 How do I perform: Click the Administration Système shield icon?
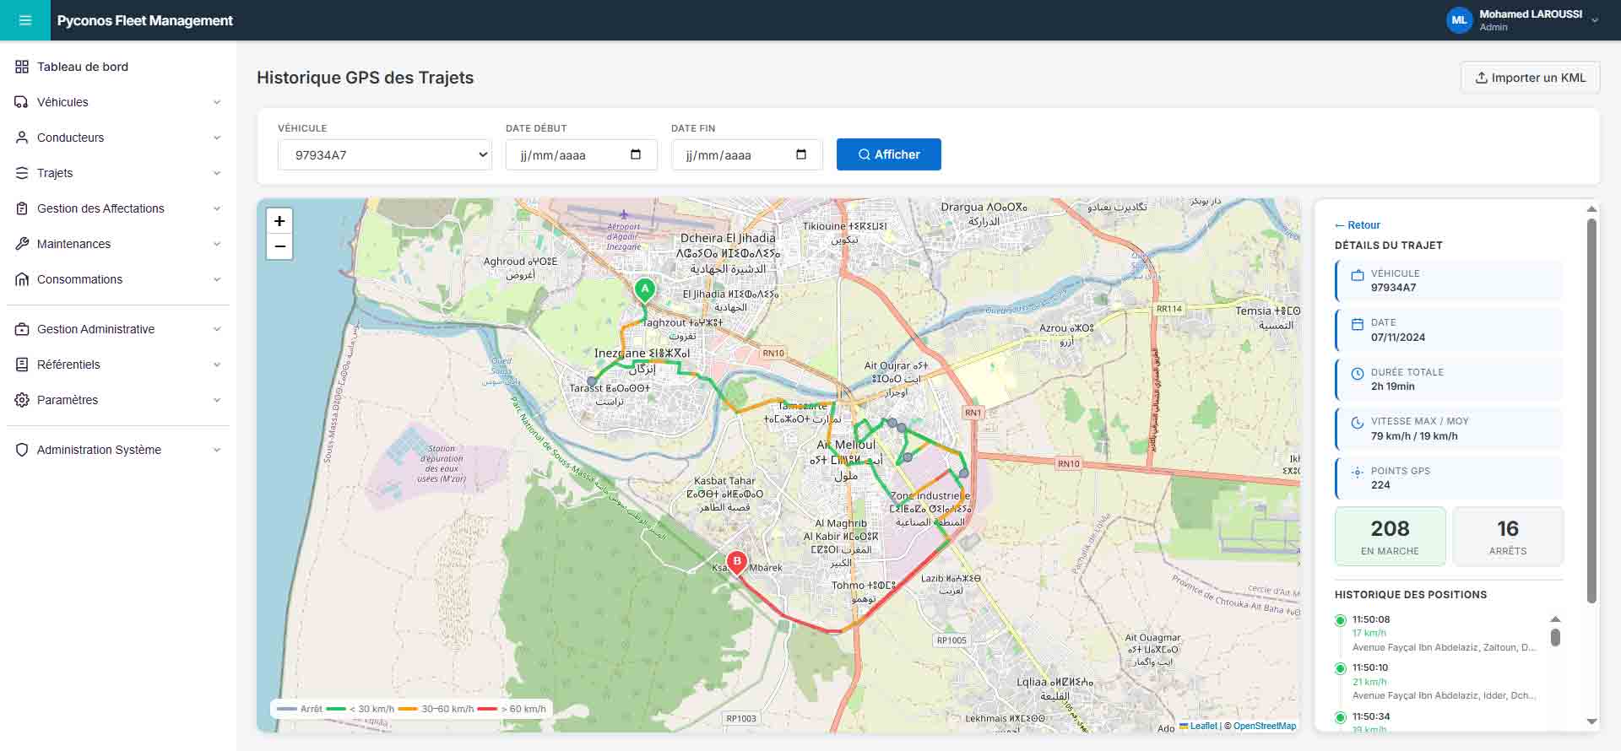click(22, 450)
